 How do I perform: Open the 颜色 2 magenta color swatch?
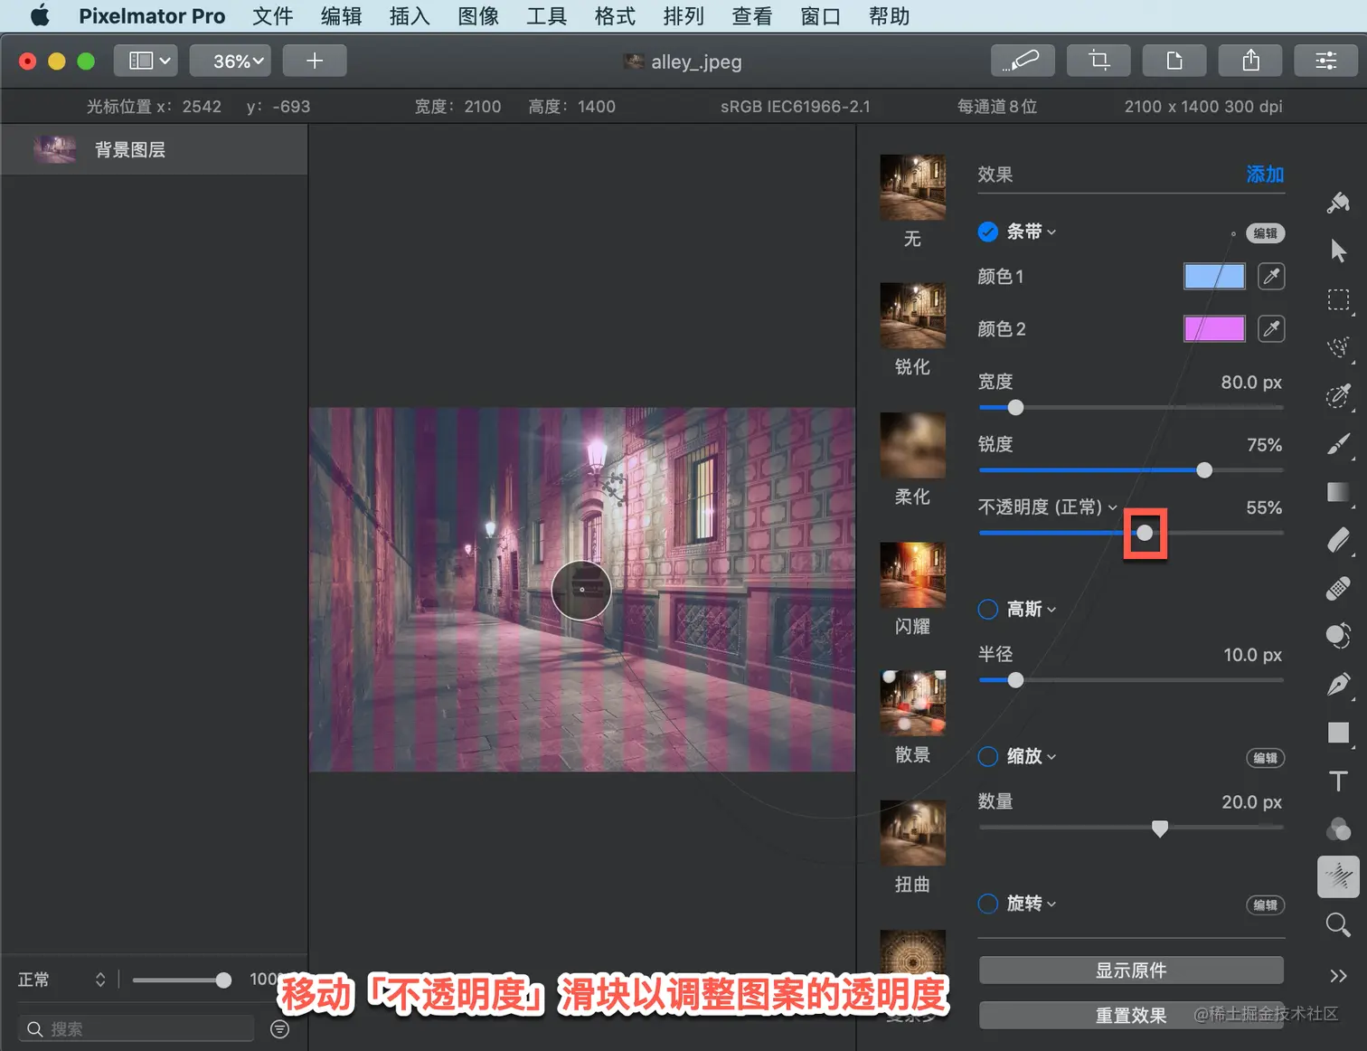click(x=1214, y=328)
